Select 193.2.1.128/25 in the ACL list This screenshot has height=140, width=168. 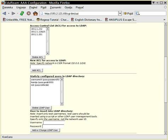(38, 32)
